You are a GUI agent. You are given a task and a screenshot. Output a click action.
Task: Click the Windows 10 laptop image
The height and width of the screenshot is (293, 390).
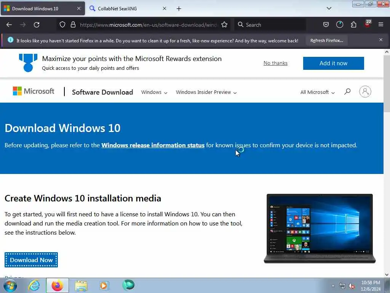tap(320, 229)
